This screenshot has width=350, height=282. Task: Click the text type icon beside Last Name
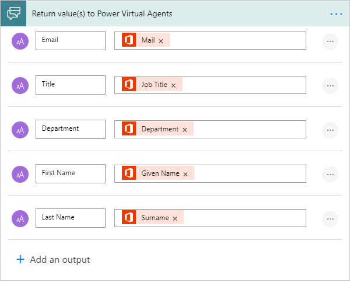[20, 218]
